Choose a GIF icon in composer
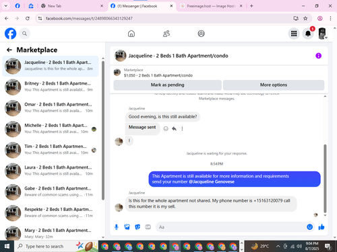337x252 pixels. (x=148, y=227)
